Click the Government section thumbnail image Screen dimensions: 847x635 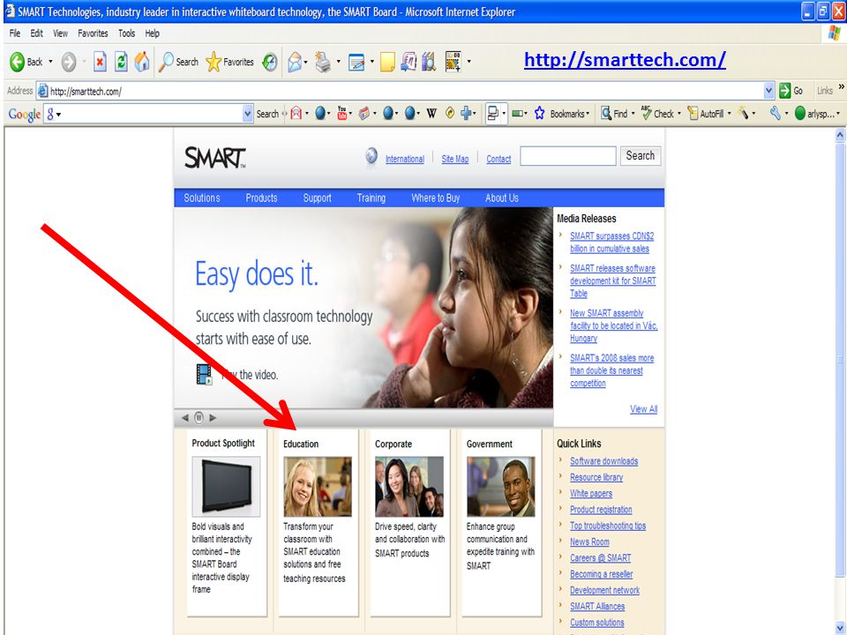point(501,487)
